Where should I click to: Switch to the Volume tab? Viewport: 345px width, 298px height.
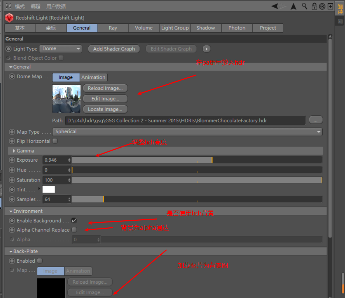pyautogui.click(x=144, y=28)
